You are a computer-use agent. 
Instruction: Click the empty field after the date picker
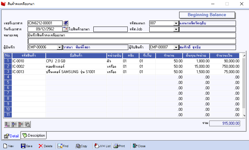(x=111, y=29)
